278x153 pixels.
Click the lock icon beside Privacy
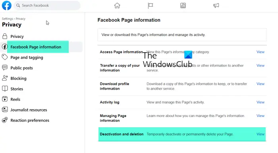click(x=5, y=36)
